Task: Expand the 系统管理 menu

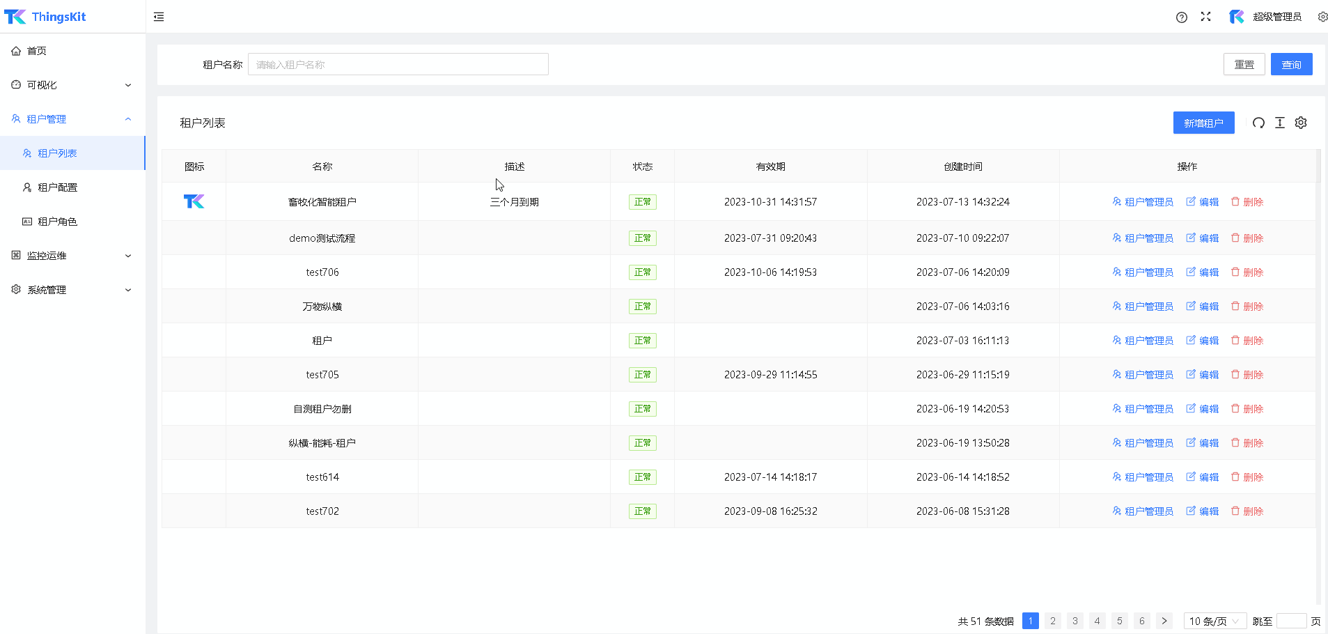Action: pos(72,290)
